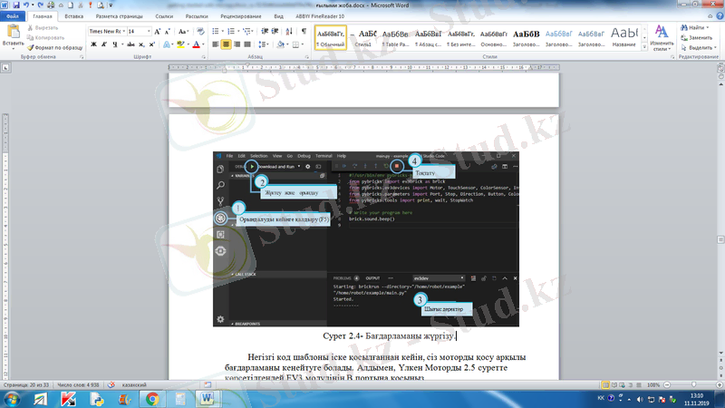Apply text highlight color
The image size is (725, 408).
[x=180, y=44]
